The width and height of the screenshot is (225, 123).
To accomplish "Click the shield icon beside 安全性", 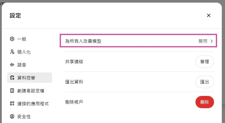I will (12, 116).
